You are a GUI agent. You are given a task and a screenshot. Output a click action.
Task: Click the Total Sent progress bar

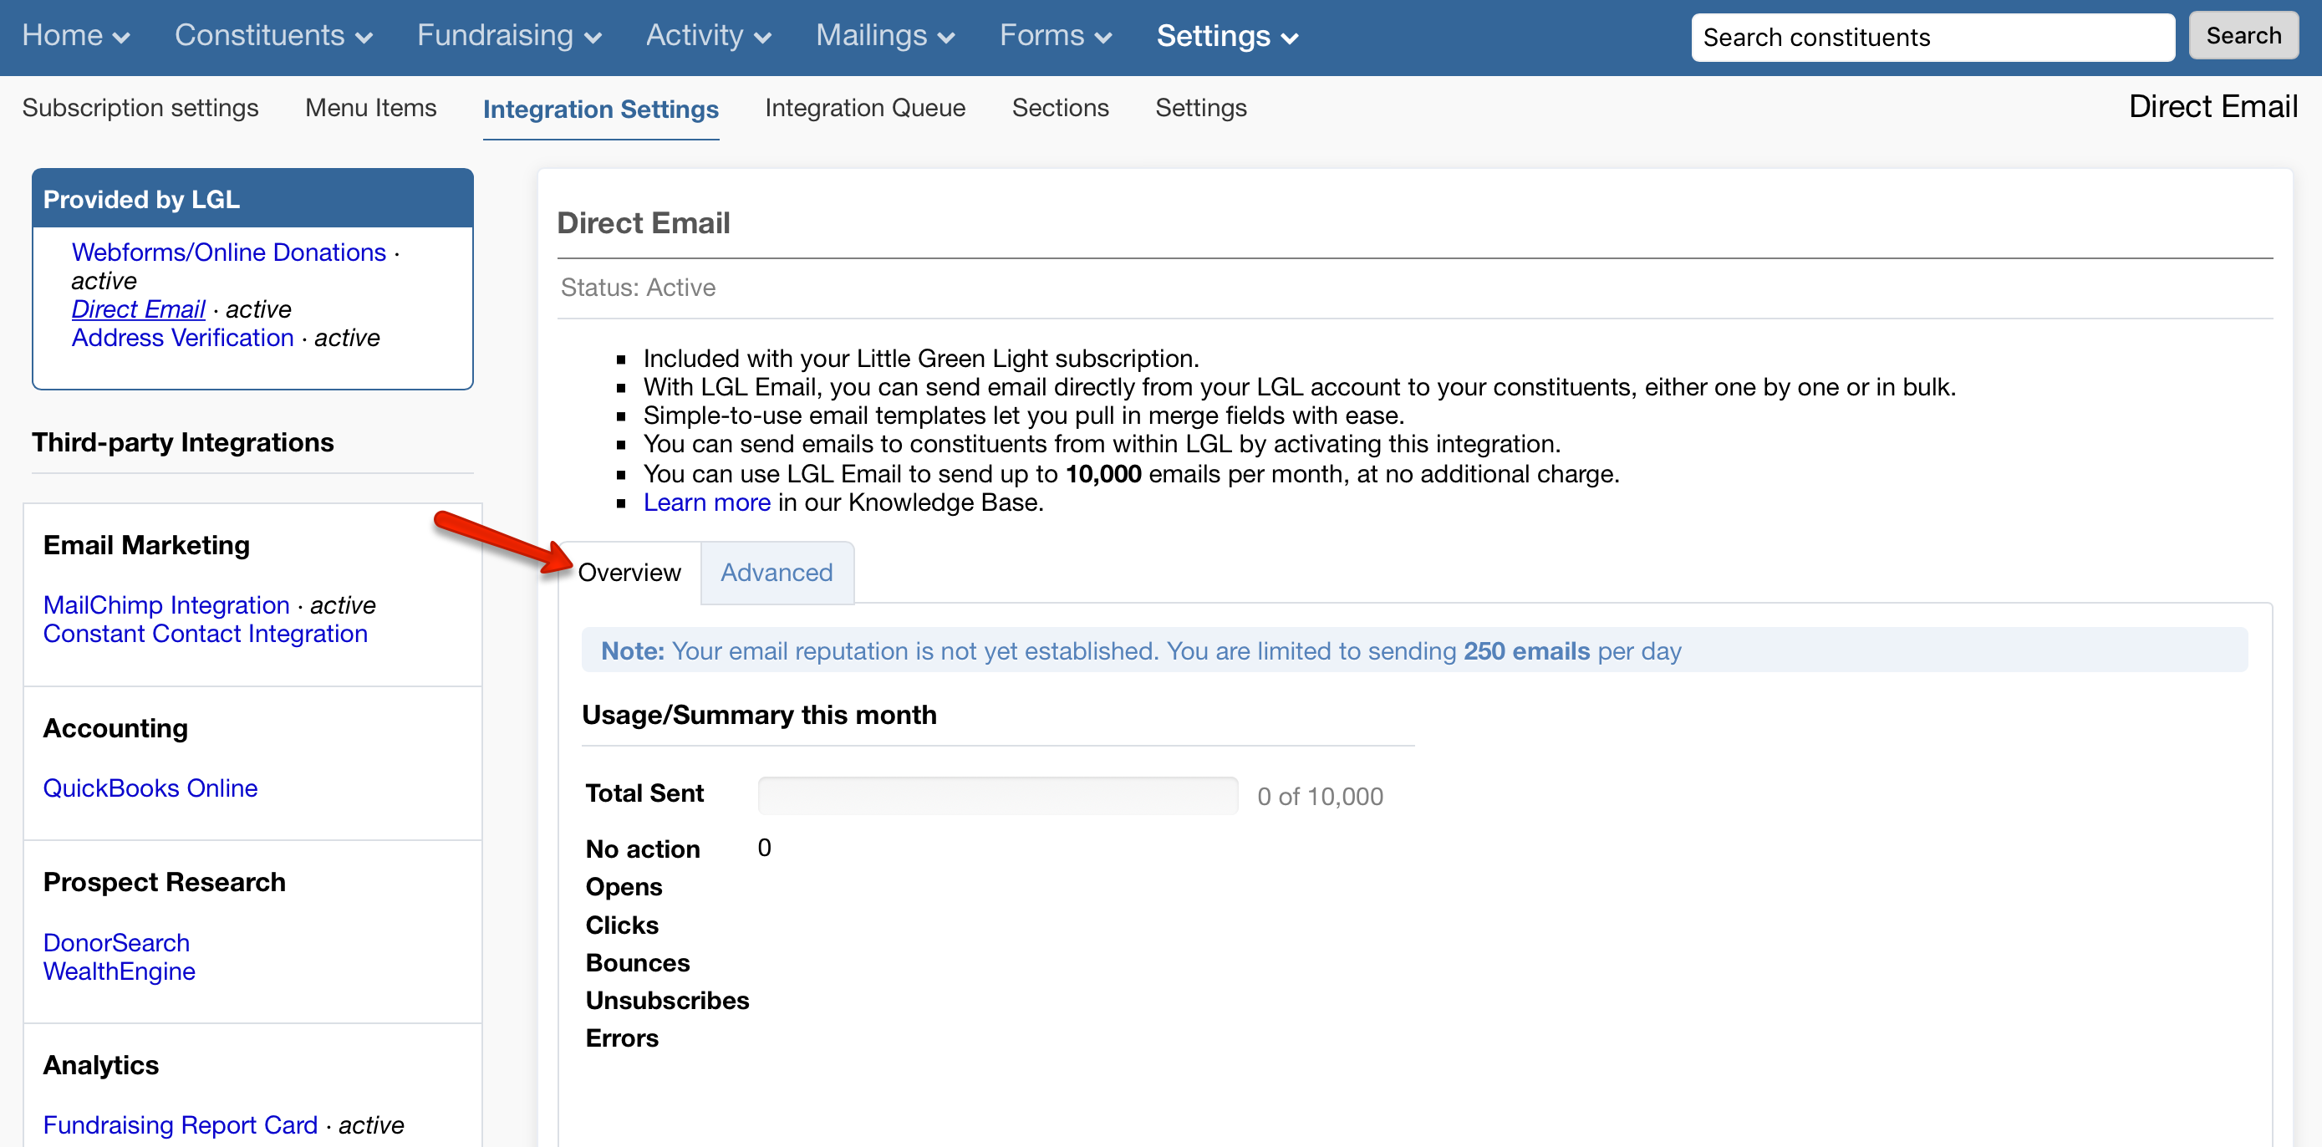pos(997,795)
